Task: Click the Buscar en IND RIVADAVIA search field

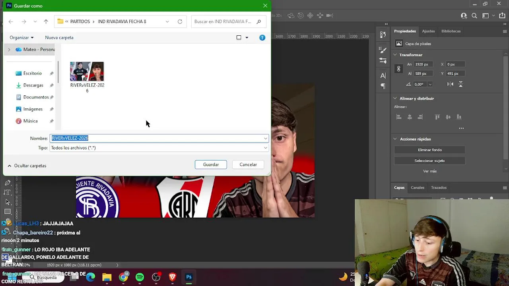Action: [228, 21]
